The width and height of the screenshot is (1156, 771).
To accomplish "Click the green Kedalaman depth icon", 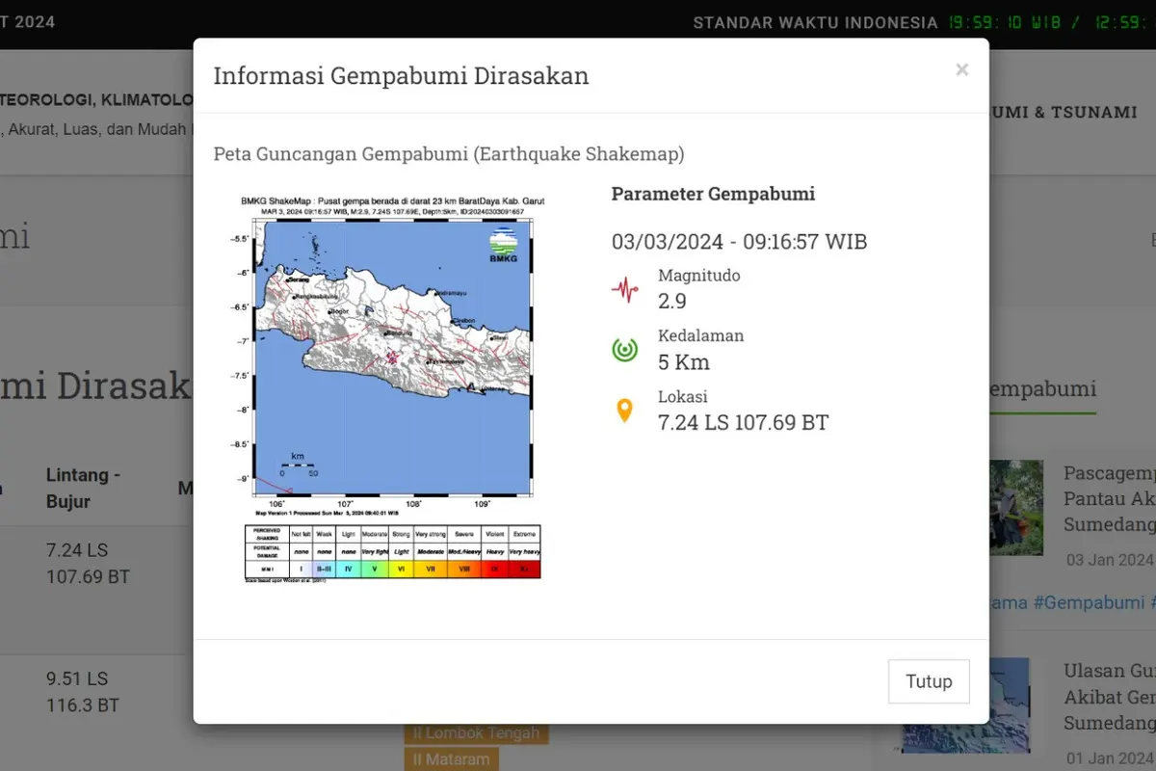I will [624, 350].
